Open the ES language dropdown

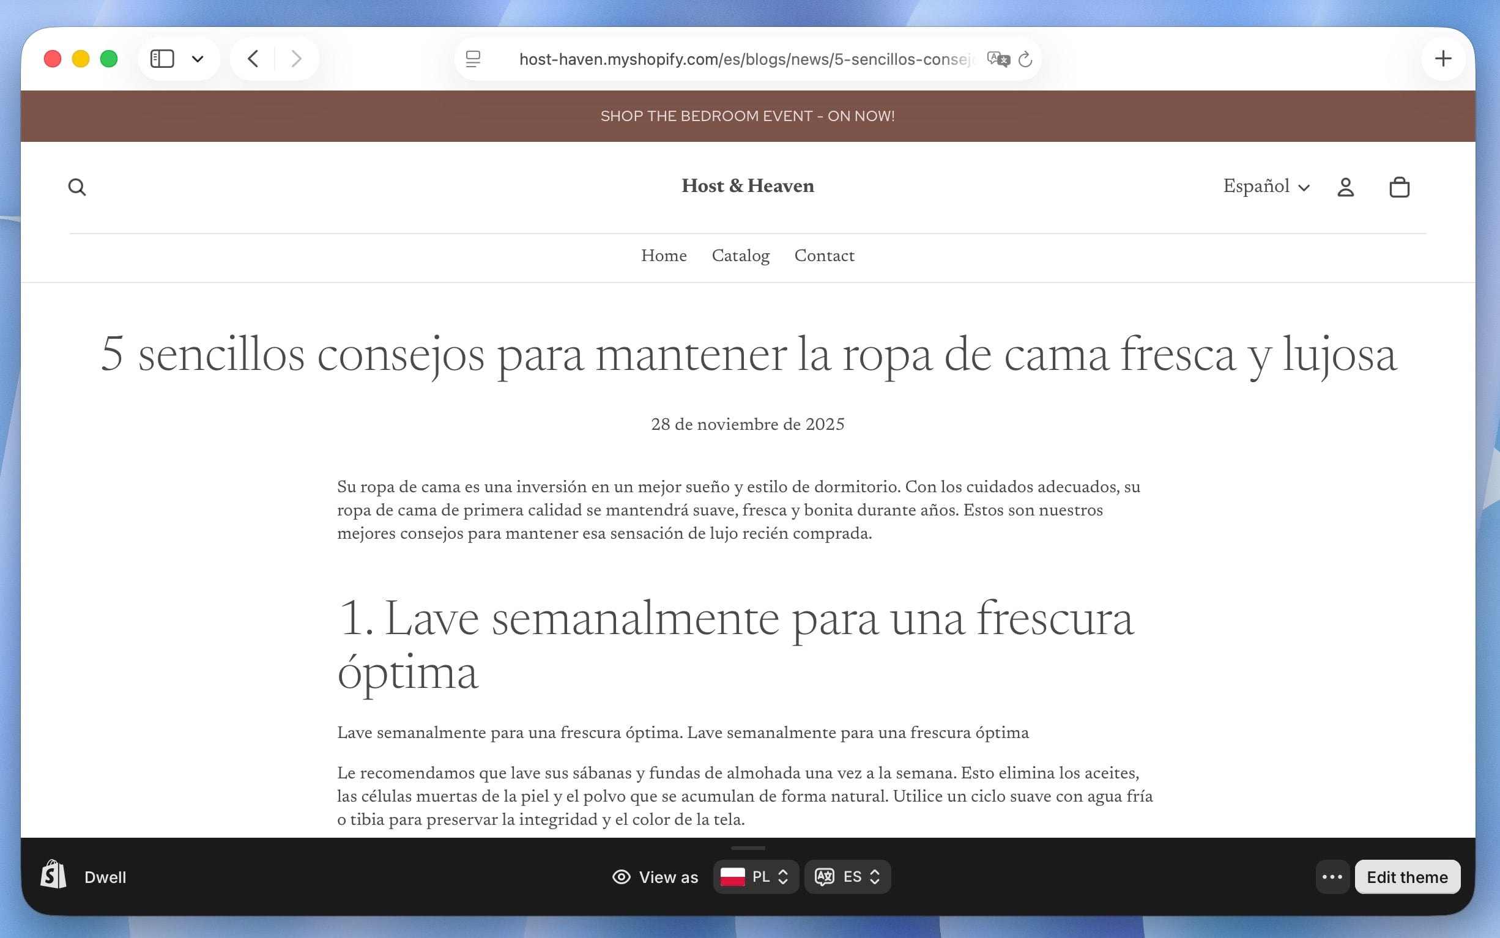(x=847, y=877)
